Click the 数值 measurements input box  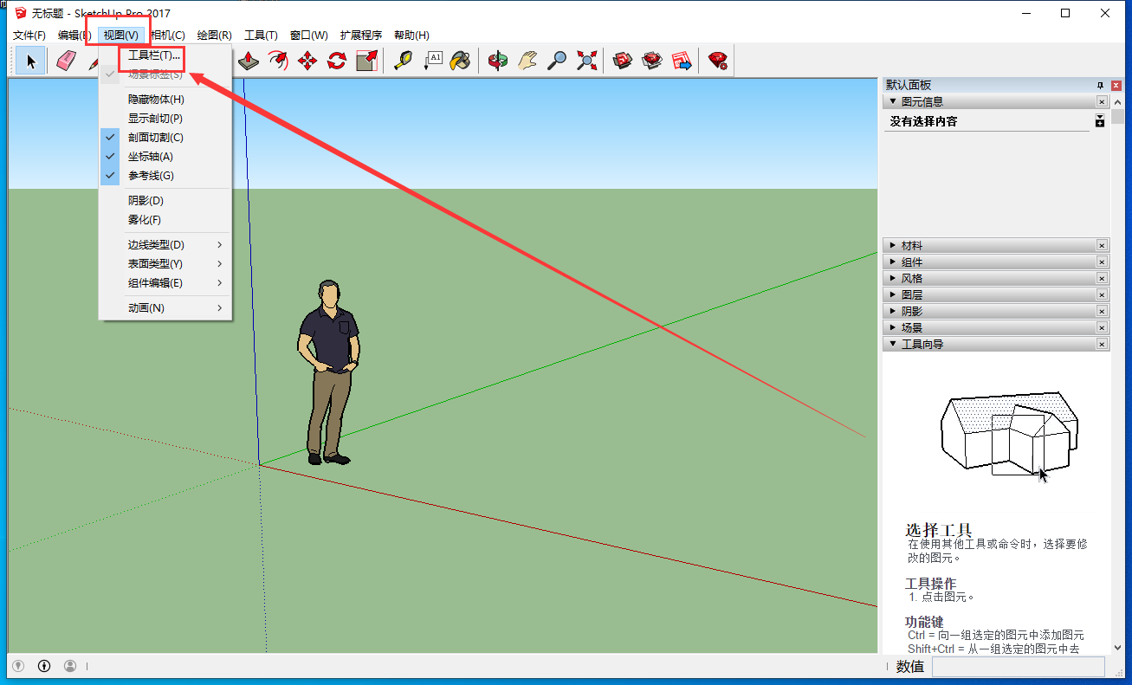tap(1018, 666)
